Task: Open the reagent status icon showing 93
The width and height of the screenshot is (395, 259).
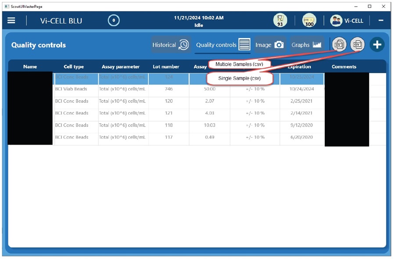Action: pyautogui.click(x=280, y=21)
